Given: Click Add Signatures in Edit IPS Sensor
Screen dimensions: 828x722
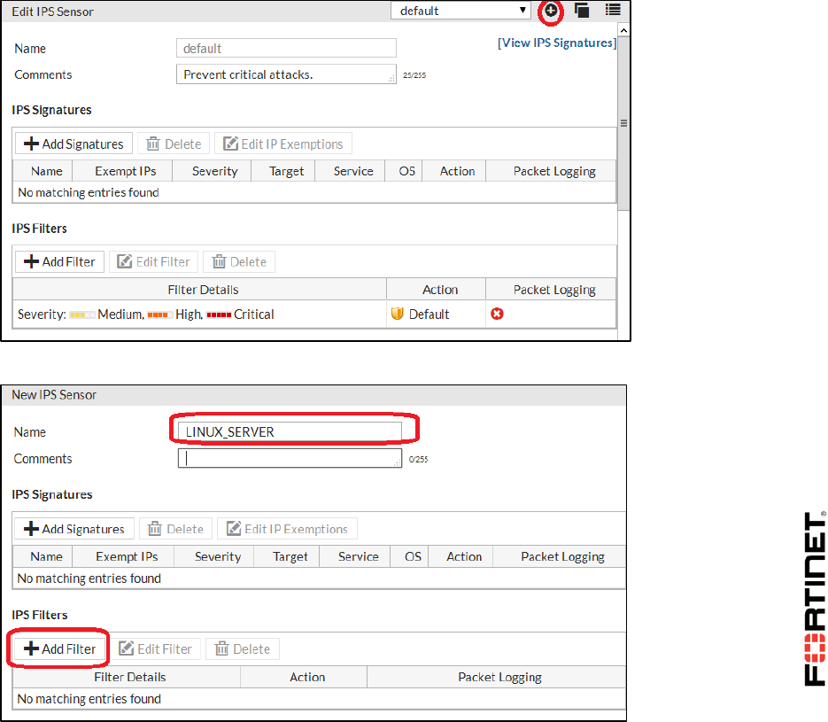Looking at the screenshot, I should pyautogui.click(x=74, y=144).
